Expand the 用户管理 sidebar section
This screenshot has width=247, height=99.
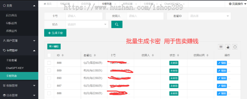19,41
